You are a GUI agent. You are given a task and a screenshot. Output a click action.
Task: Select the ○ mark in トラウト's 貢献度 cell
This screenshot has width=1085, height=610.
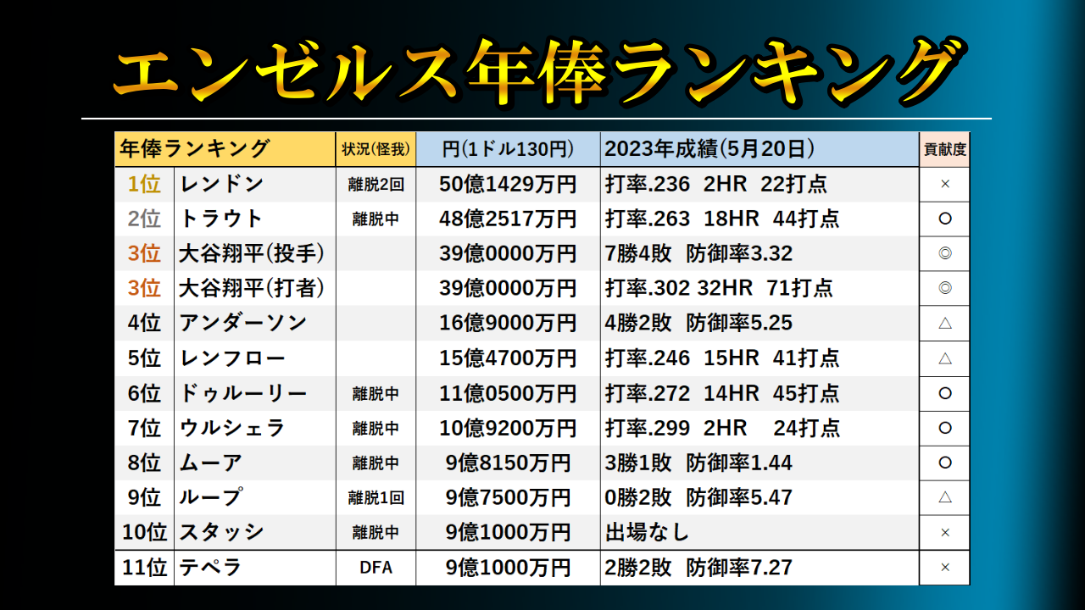(x=943, y=219)
